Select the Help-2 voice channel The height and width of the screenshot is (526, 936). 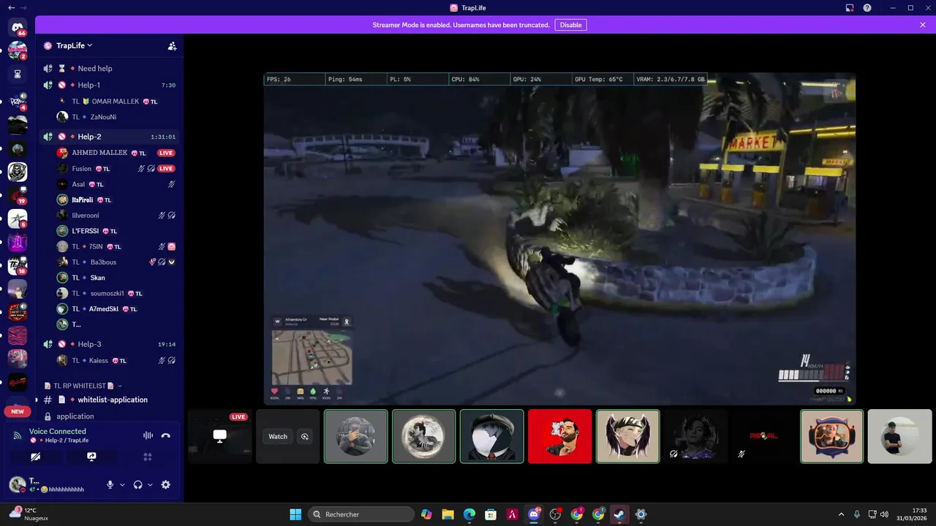[x=110, y=137]
